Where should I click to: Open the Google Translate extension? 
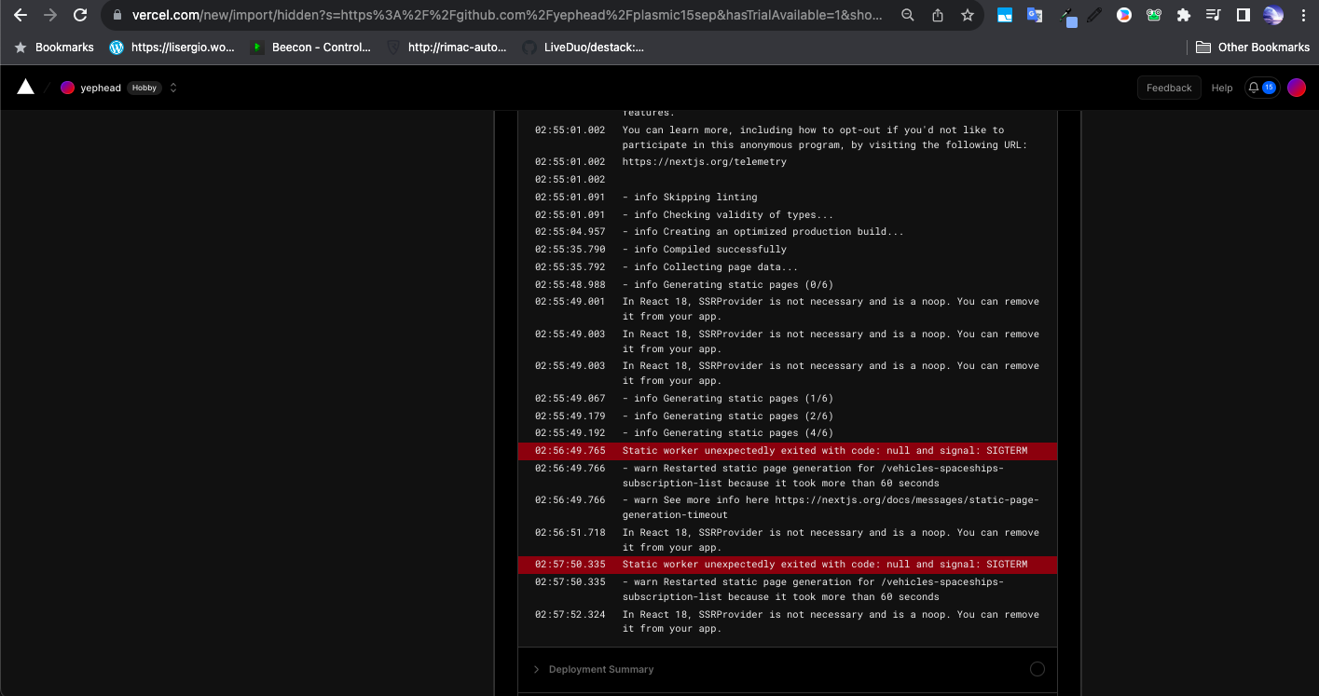(x=1034, y=15)
